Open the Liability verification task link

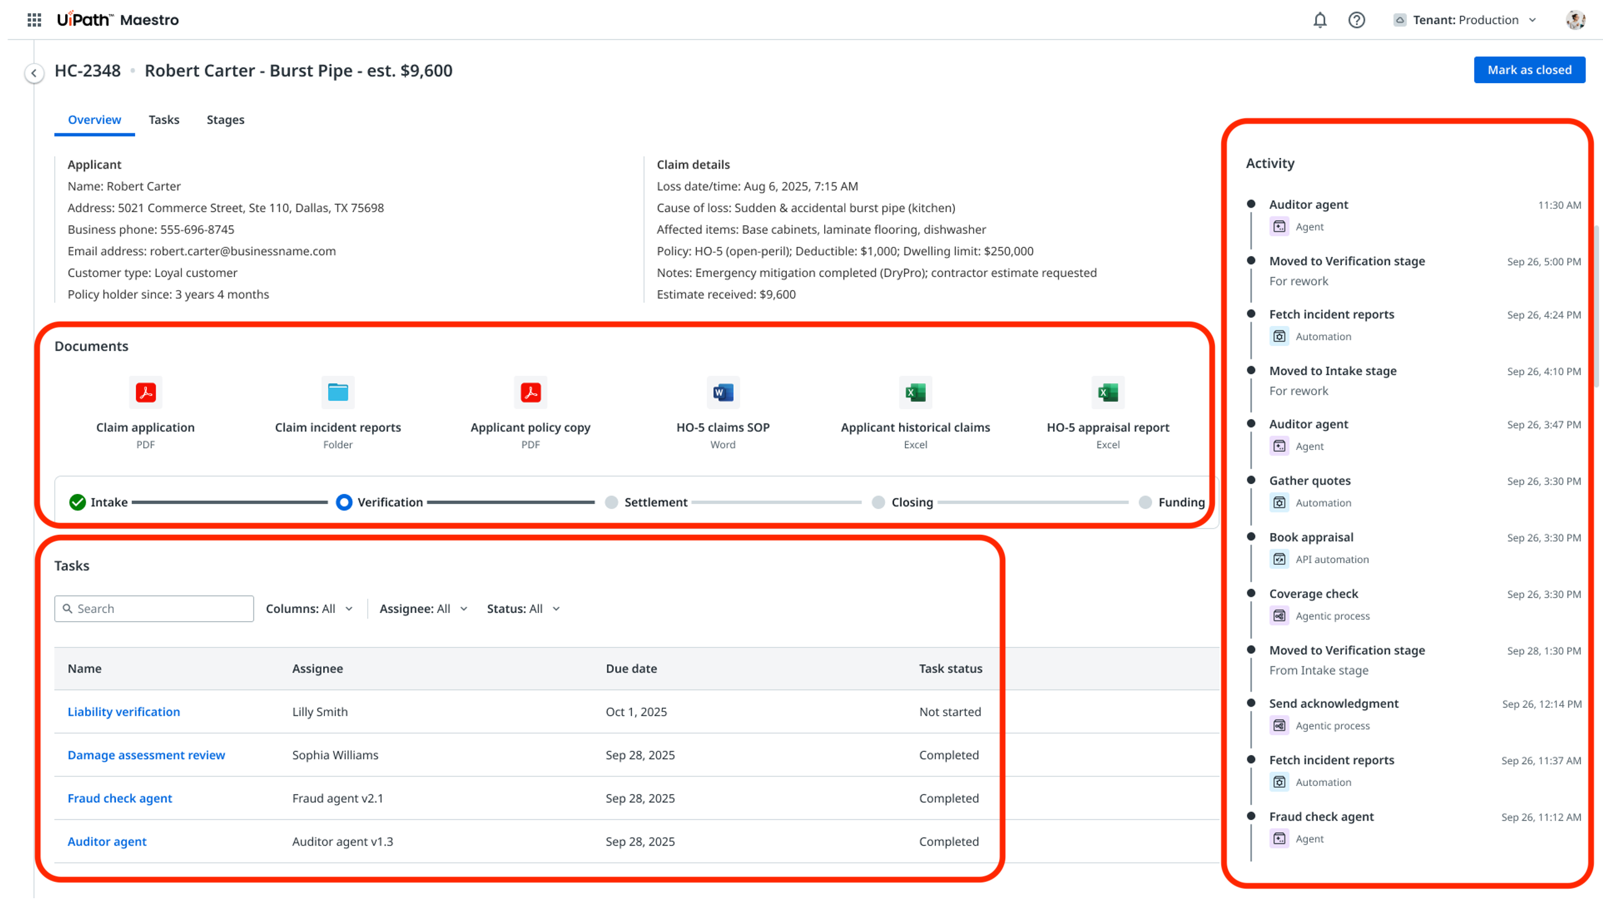coord(124,712)
